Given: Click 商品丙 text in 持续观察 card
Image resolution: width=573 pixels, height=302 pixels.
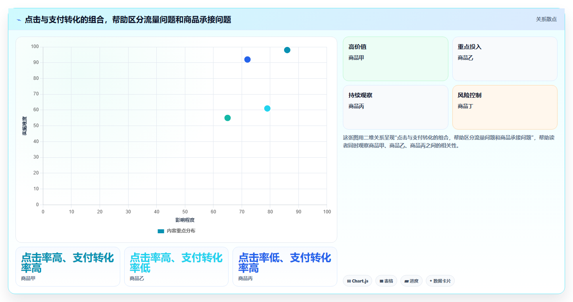Looking at the screenshot, I should (356, 106).
